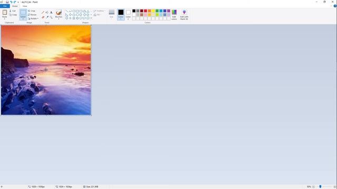Expand the Shapes gallery more arrow
The height and width of the screenshot is (189, 337).
click(91, 18)
